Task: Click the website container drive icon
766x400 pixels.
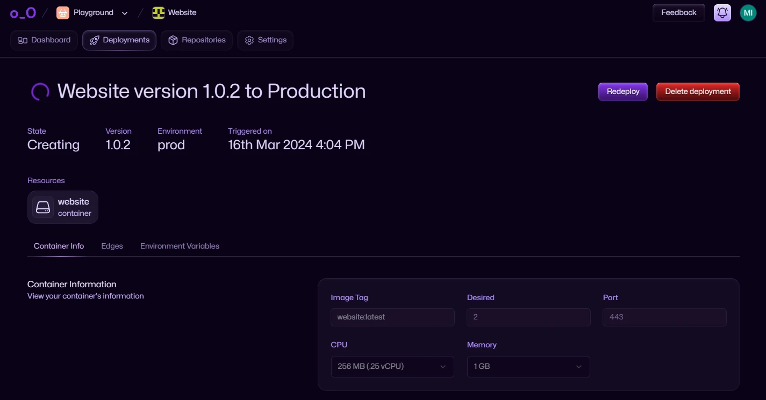Action: 43,207
